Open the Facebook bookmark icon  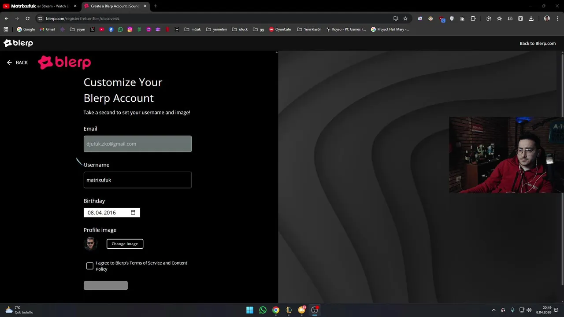pos(111,29)
